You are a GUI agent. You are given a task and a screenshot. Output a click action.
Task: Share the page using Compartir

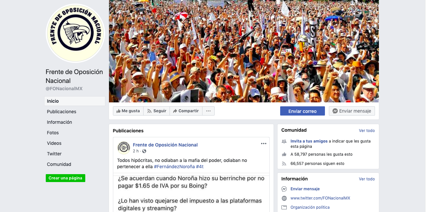(x=186, y=111)
